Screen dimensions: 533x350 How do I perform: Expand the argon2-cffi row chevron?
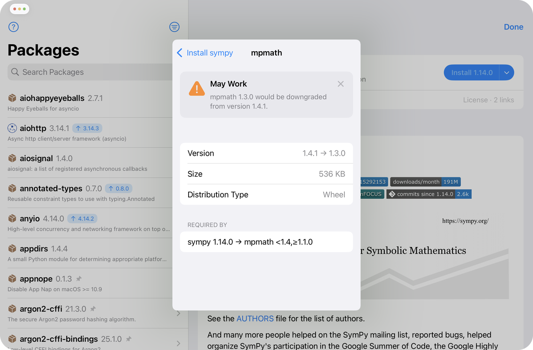pyautogui.click(x=178, y=314)
